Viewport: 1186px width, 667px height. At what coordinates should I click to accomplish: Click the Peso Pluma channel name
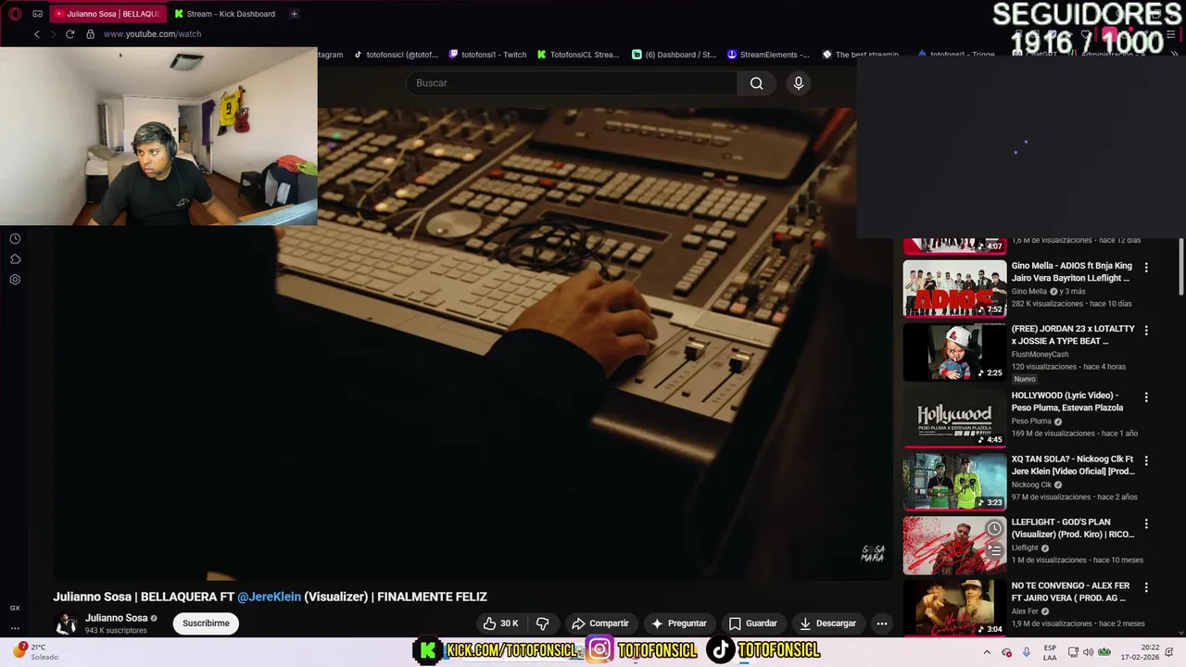click(x=1031, y=421)
